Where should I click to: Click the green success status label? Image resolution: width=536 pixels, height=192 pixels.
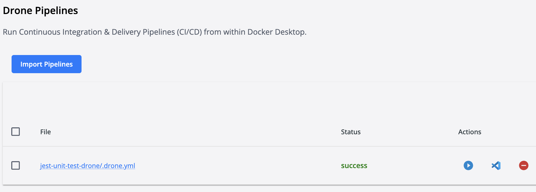pos(354,166)
